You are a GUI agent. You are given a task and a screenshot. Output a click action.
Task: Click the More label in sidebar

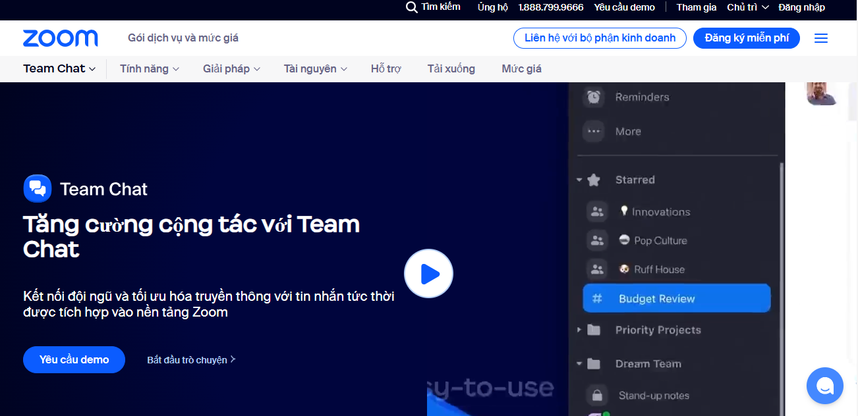(628, 132)
